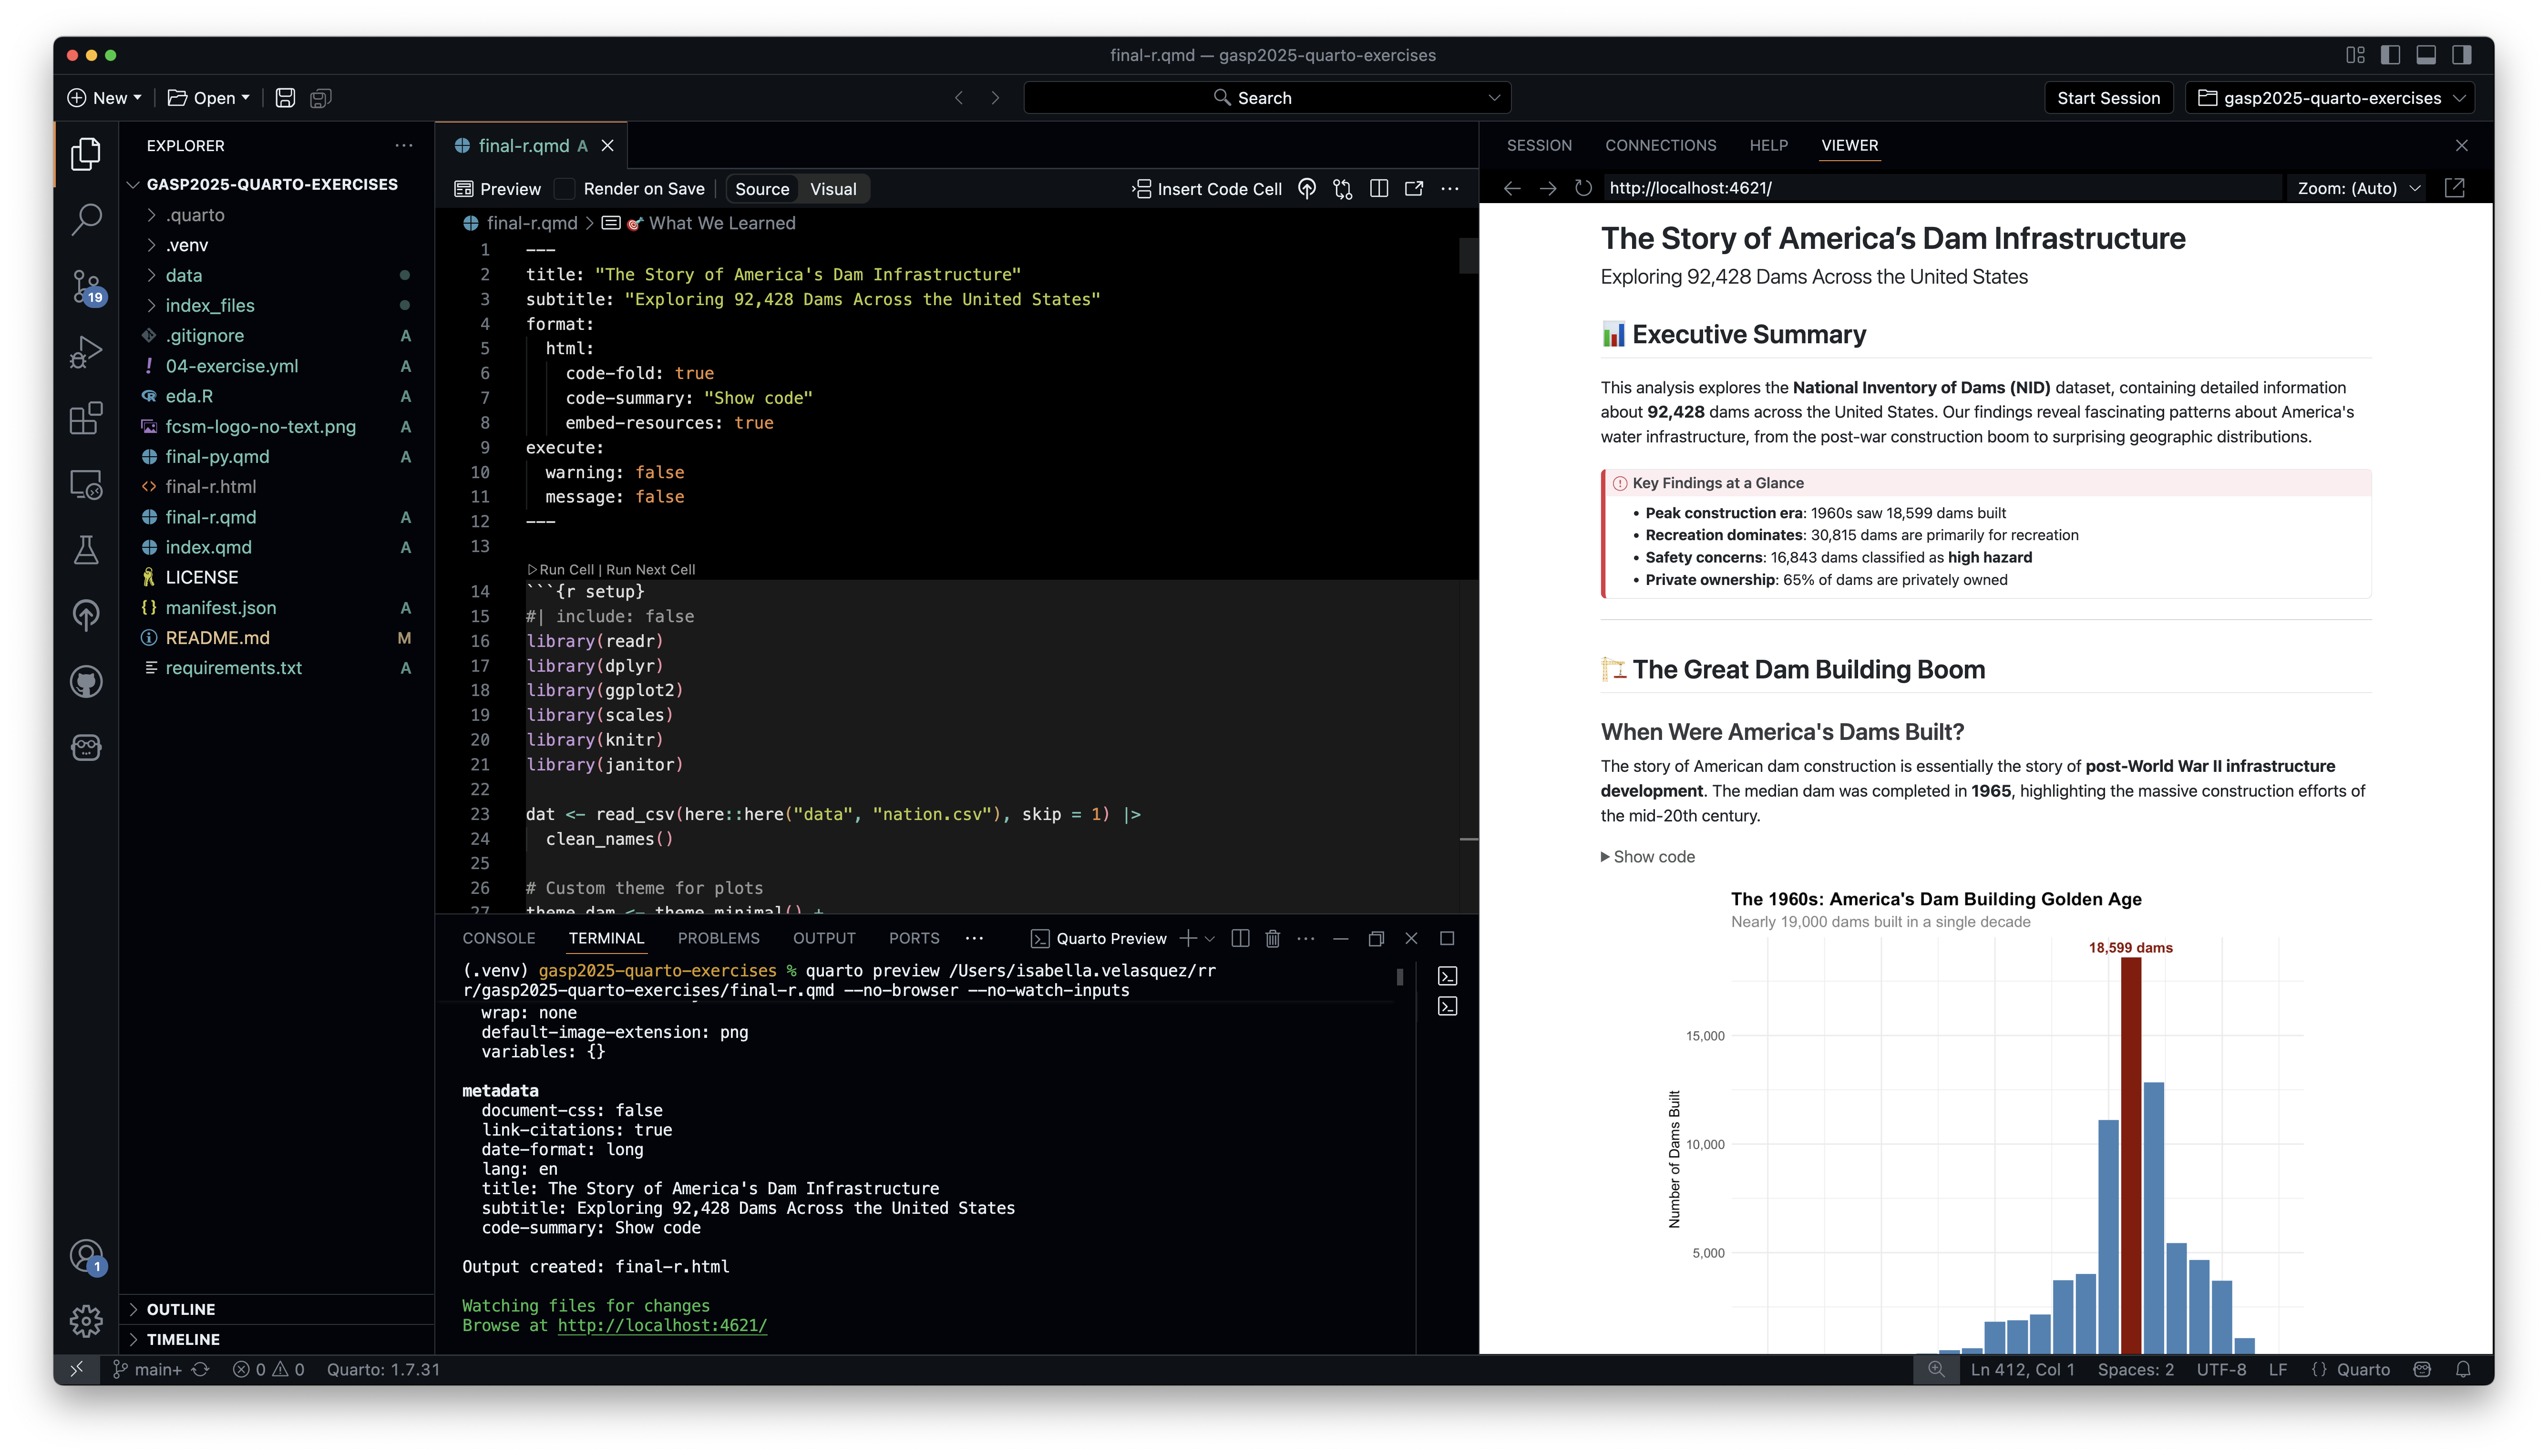This screenshot has width=2548, height=1456.
Task: Expand the data folder
Action: coord(184,275)
